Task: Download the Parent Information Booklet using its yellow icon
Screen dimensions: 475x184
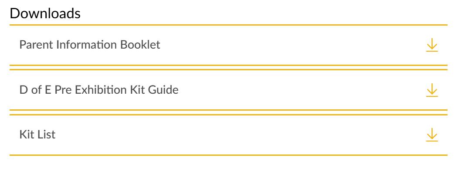Action: coord(431,45)
